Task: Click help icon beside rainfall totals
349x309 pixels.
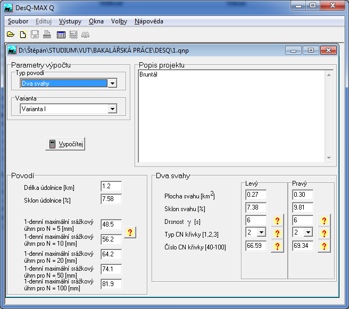Action: click(x=130, y=232)
